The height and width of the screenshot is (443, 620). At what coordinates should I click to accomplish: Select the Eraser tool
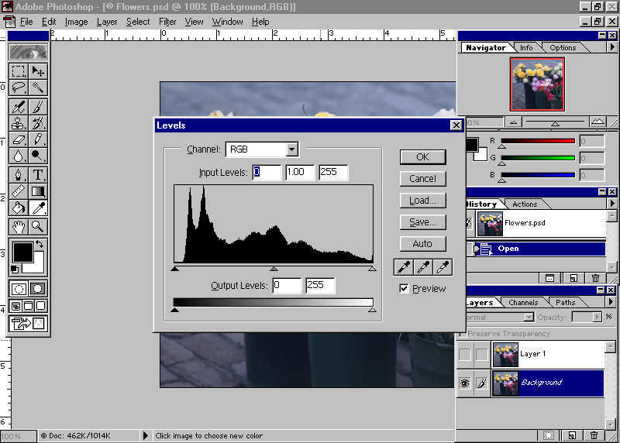coord(18,139)
